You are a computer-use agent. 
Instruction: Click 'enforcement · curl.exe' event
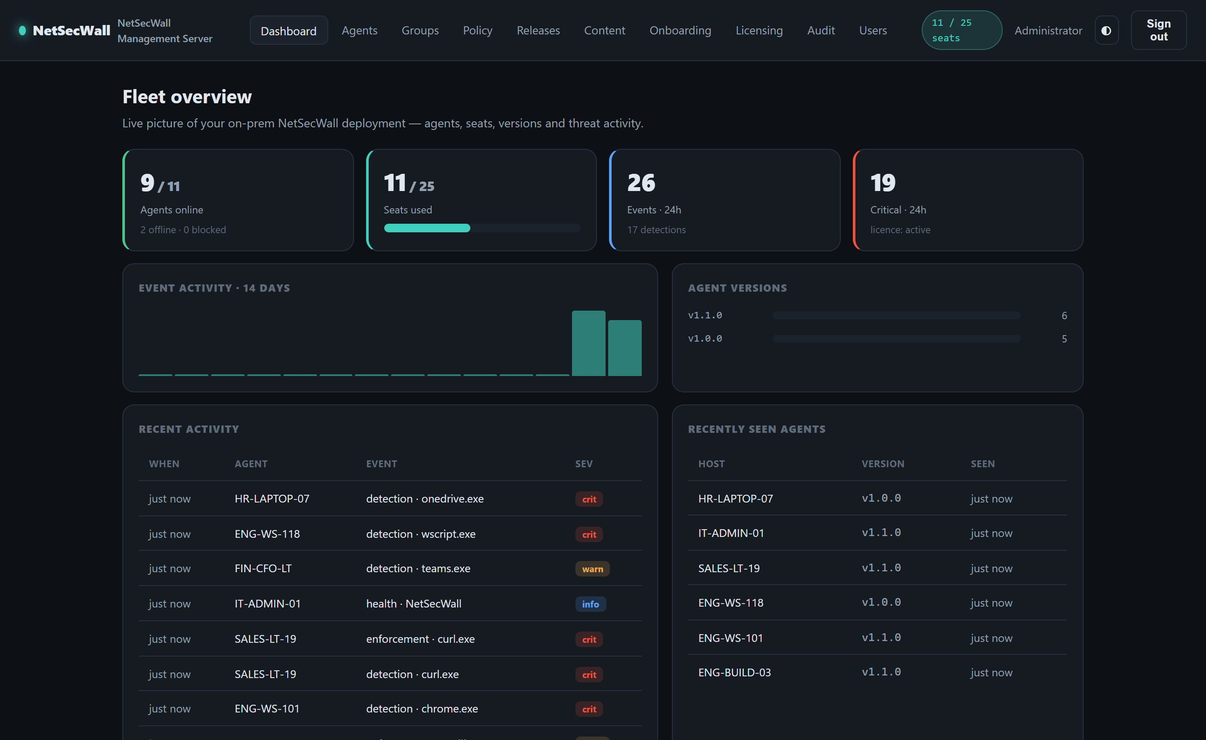(x=420, y=639)
